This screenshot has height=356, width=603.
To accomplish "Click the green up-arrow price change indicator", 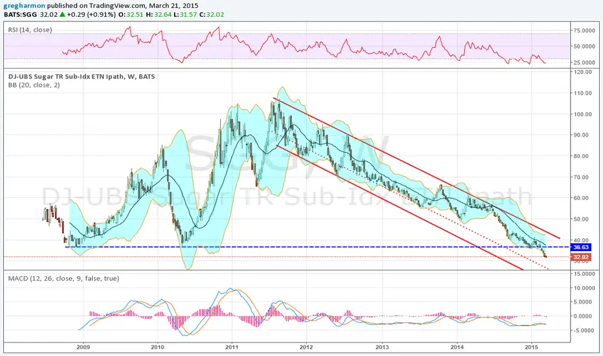I will pyautogui.click(x=62, y=15).
